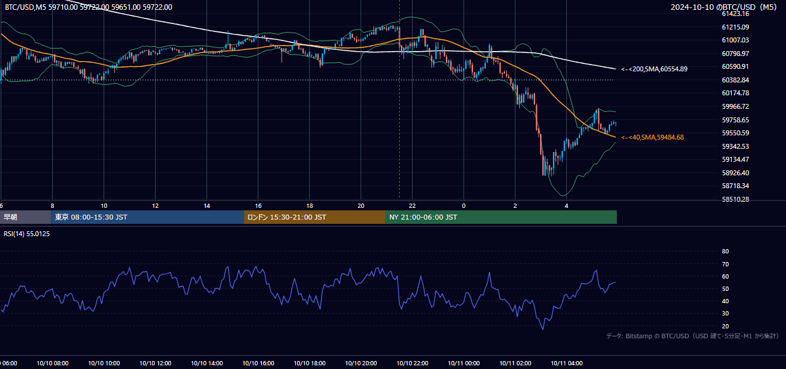Click the 200 SMA label 60554.89
The image size is (786, 369).
point(654,69)
